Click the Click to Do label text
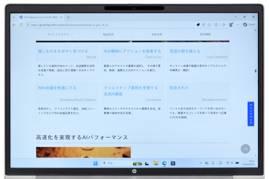The image size is (269, 179). (153, 57)
